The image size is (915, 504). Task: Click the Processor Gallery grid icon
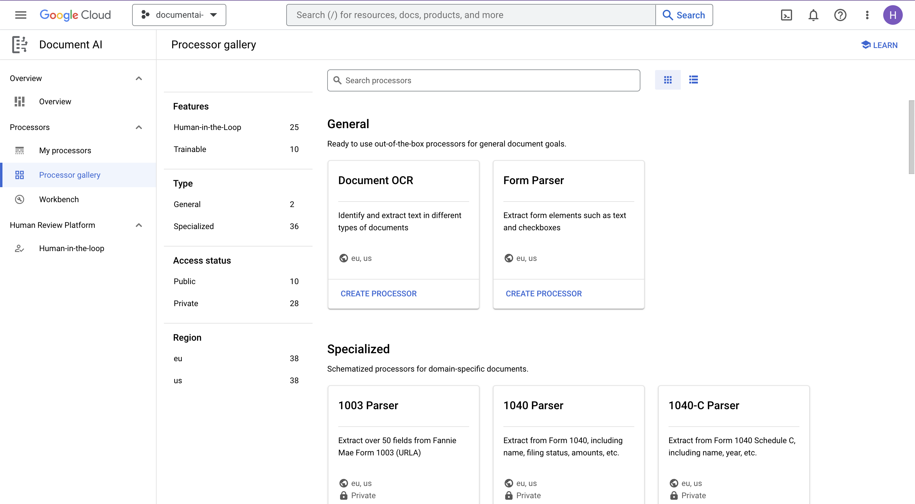coord(668,80)
